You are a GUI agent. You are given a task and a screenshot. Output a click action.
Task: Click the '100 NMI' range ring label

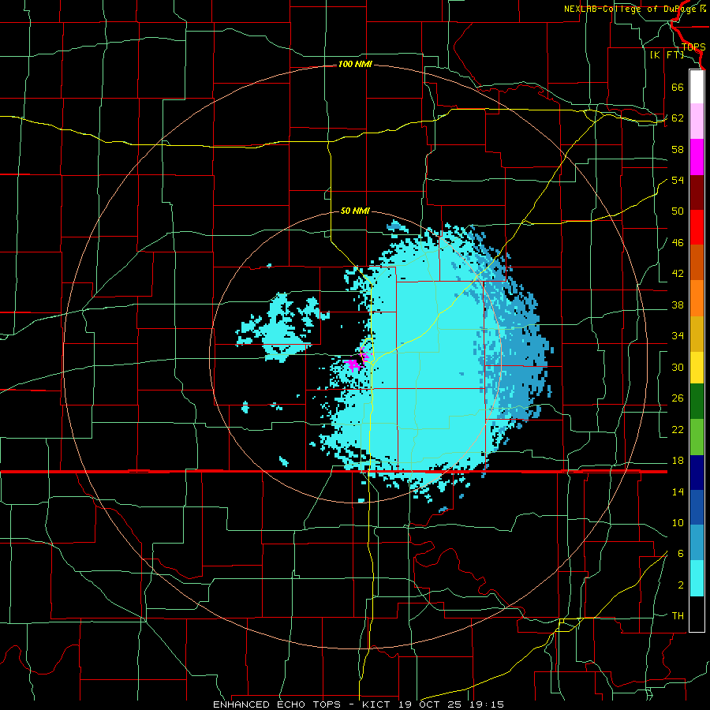(x=355, y=65)
